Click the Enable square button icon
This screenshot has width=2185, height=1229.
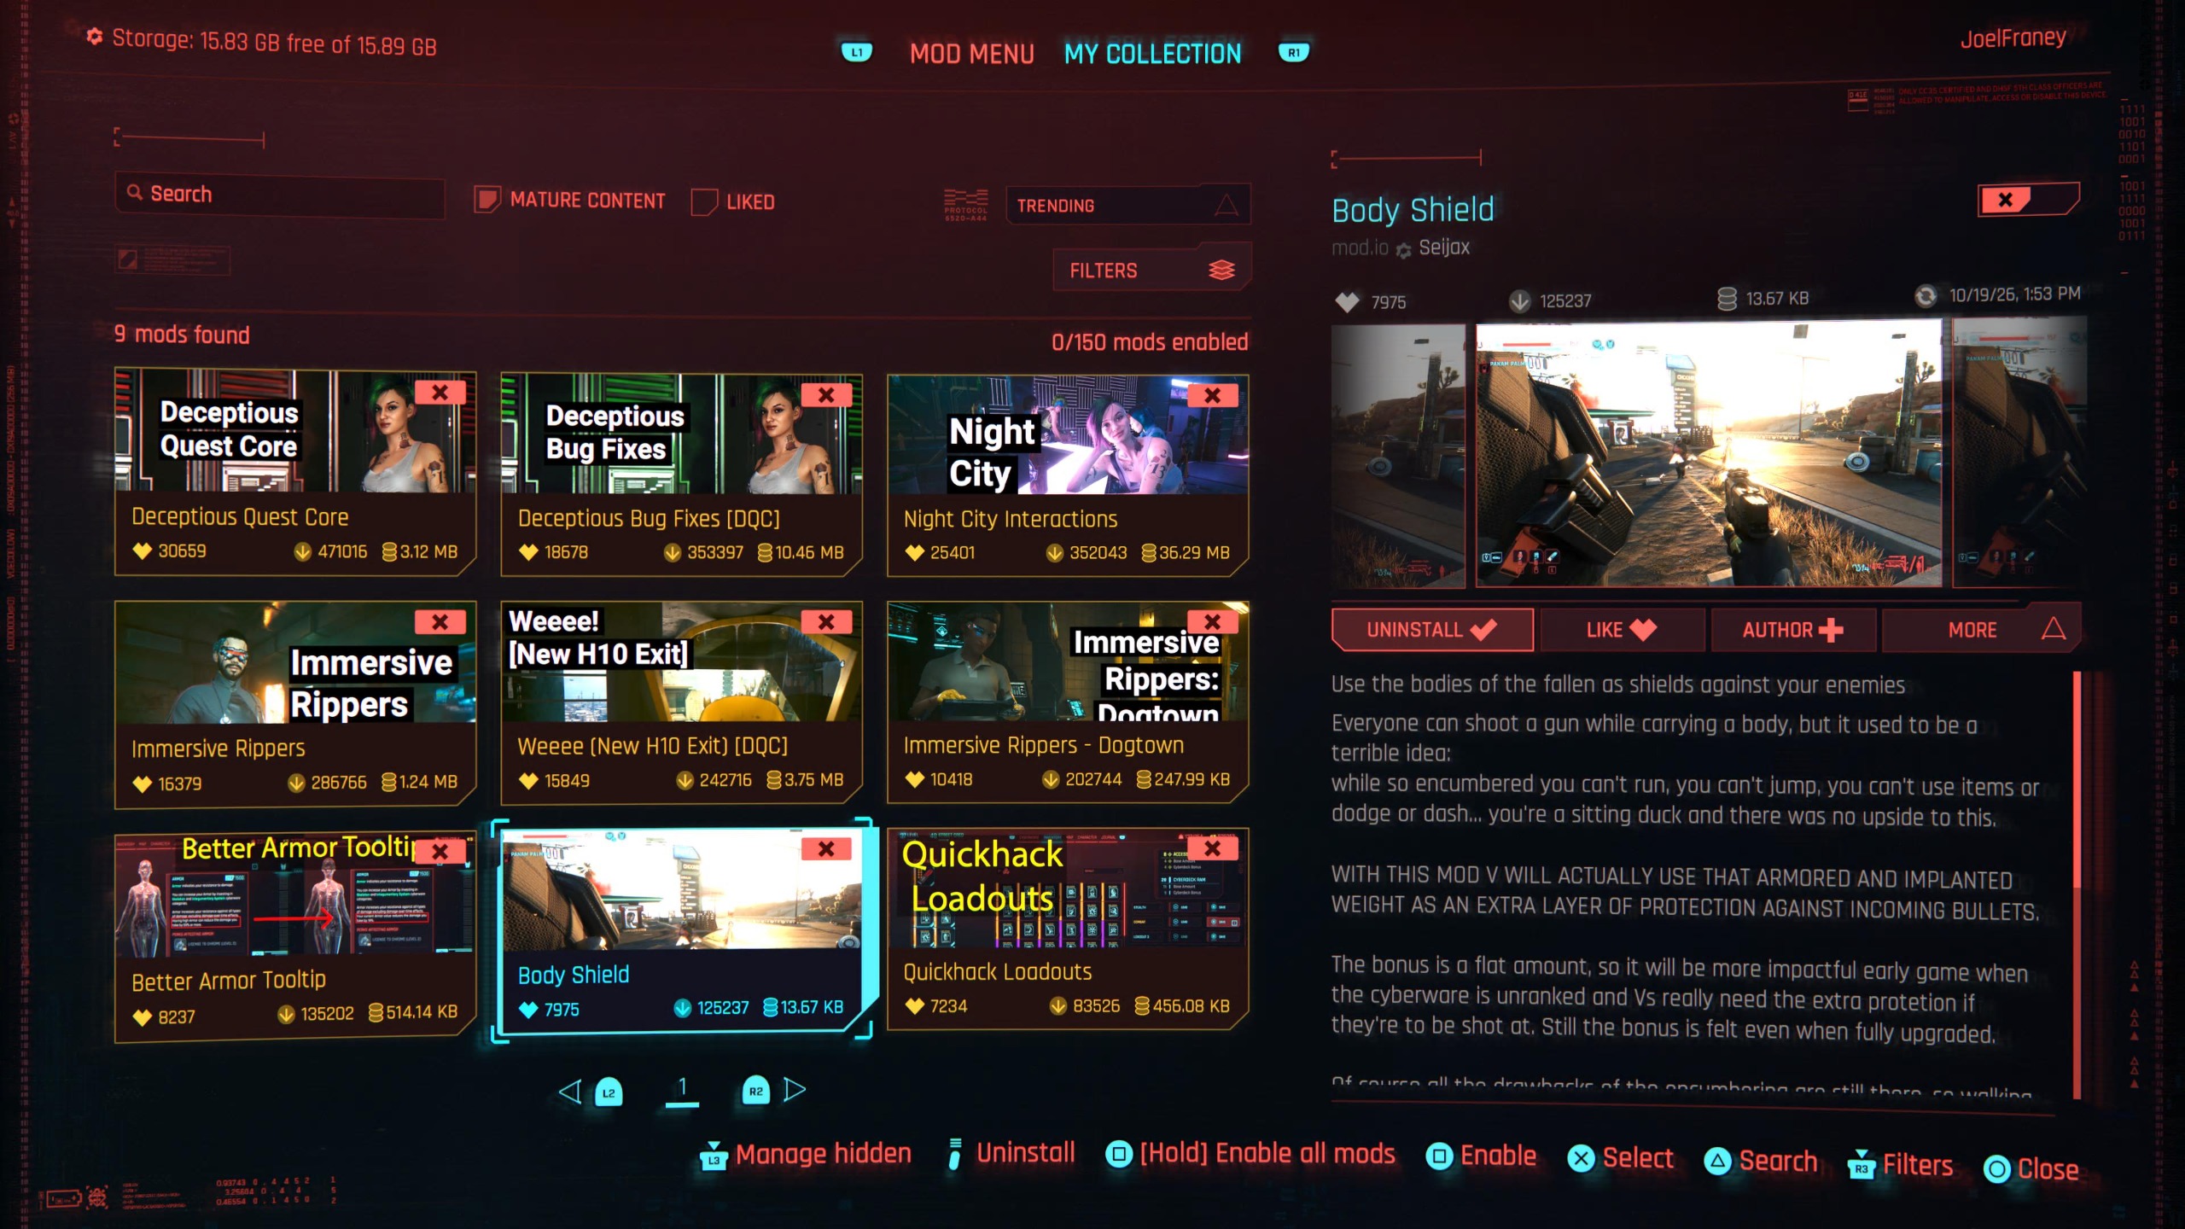click(x=1439, y=1156)
